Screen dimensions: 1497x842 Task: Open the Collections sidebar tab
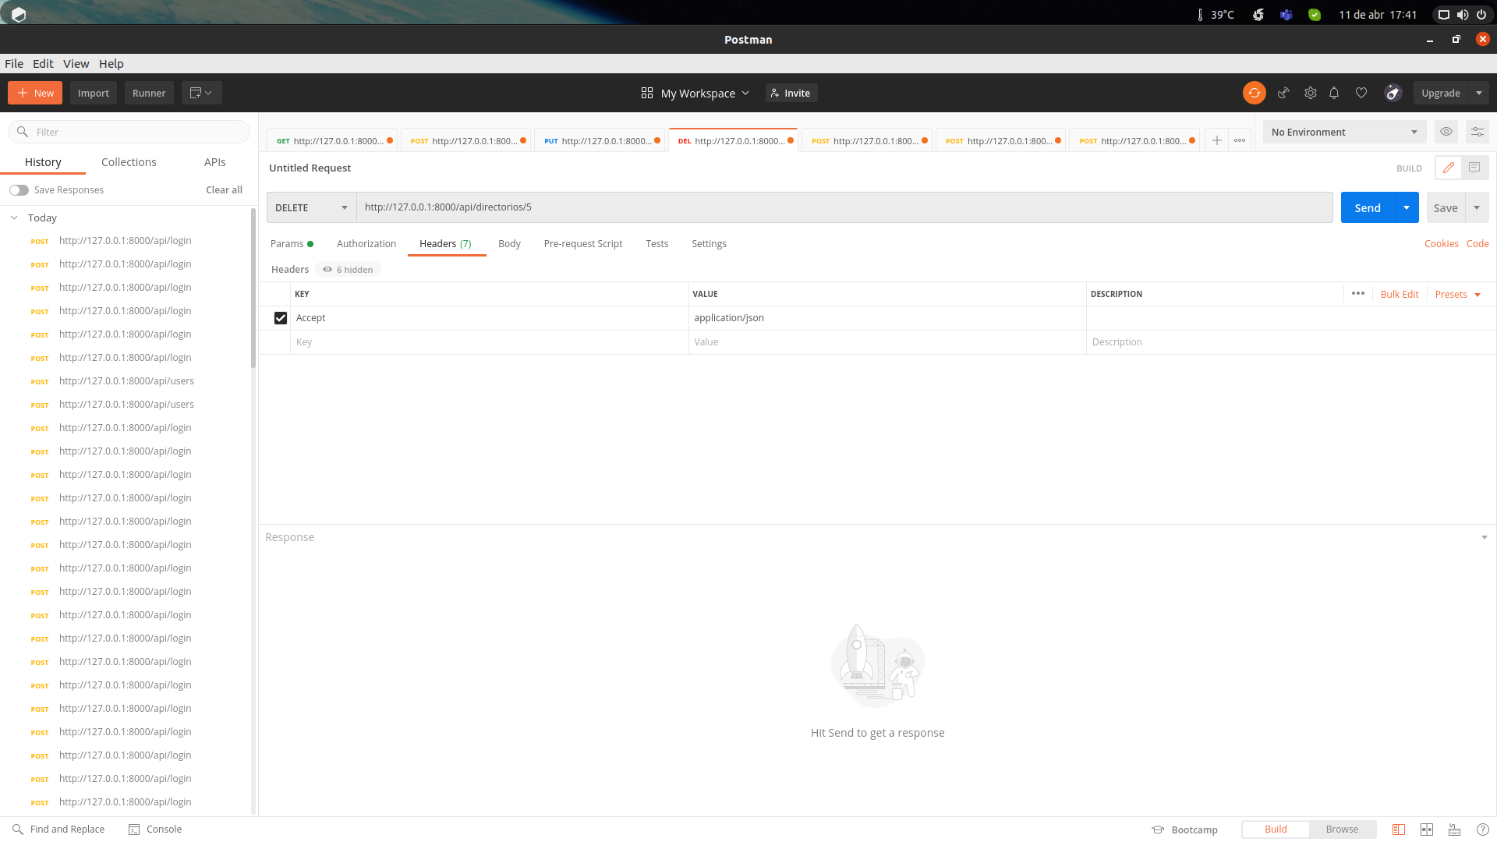click(129, 161)
